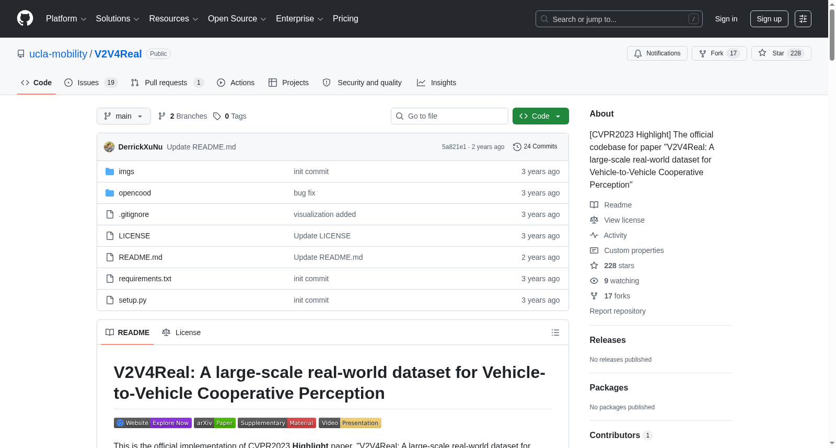836x448 pixels.
Task: Click the book icon beside Readme
Action: (594, 205)
